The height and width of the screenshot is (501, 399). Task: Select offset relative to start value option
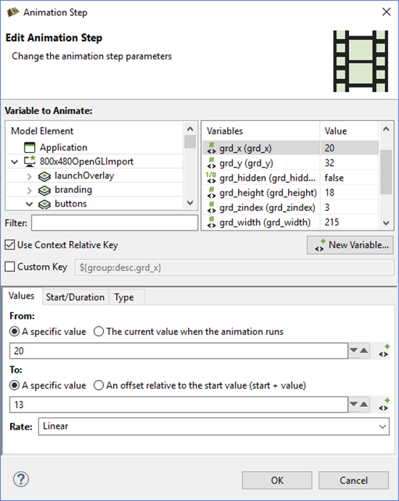pos(99,385)
